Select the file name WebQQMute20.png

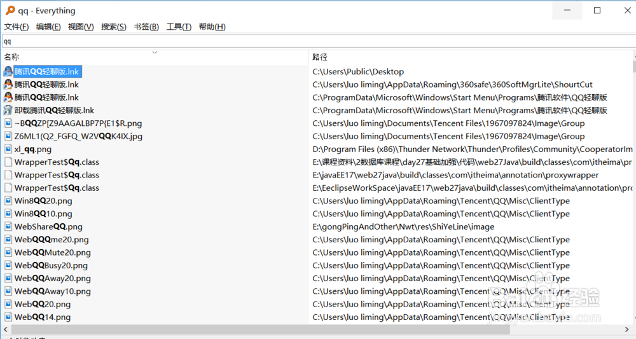53,253
